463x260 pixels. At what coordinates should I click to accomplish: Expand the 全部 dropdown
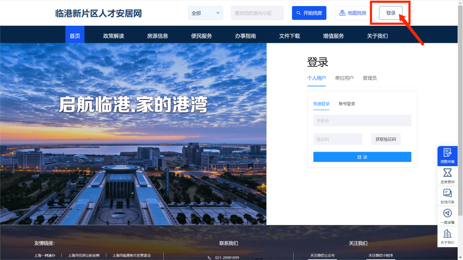point(205,13)
